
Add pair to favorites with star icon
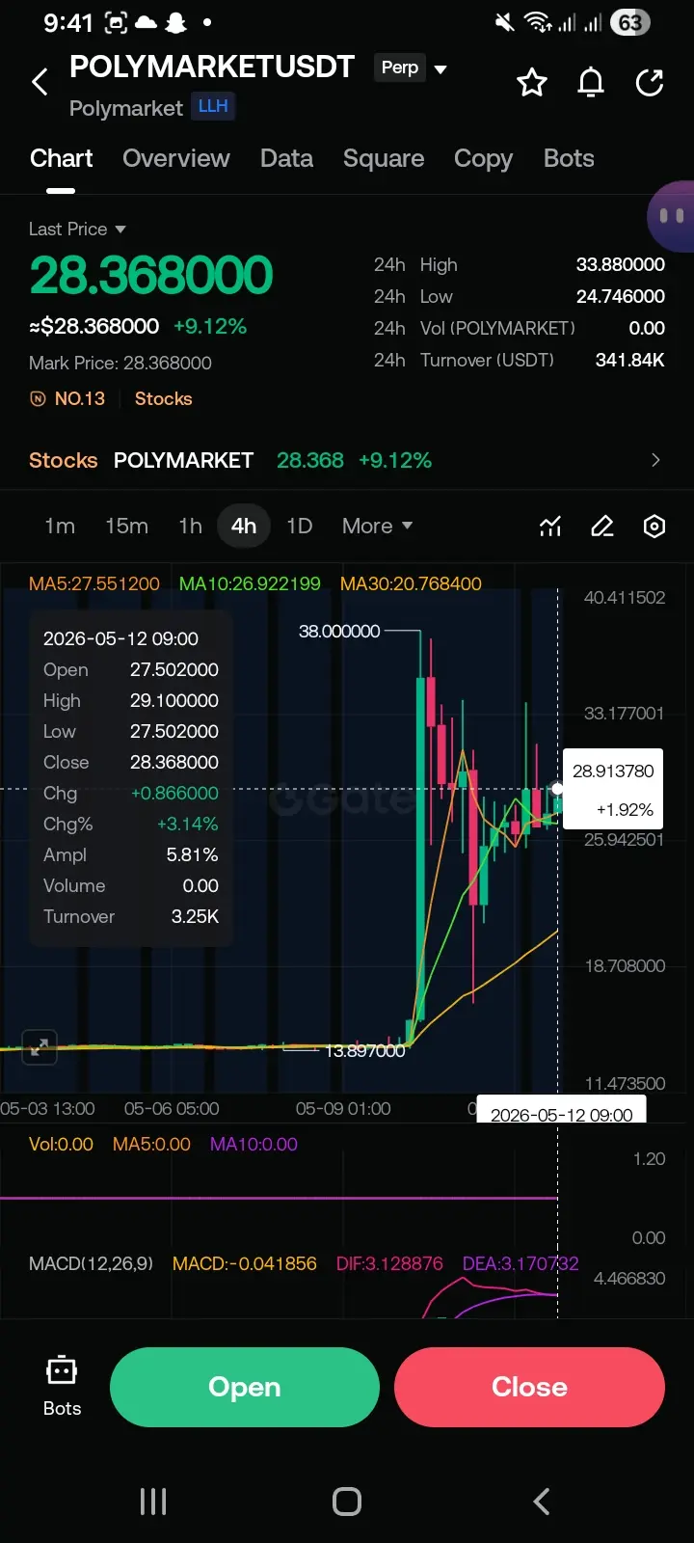click(x=532, y=83)
